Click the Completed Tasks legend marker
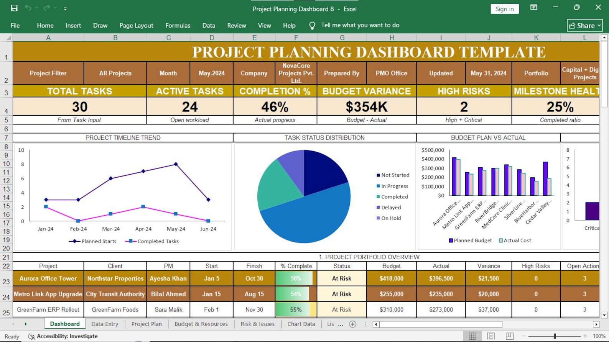This screenshot has width=609, height=342. (130, 241)
